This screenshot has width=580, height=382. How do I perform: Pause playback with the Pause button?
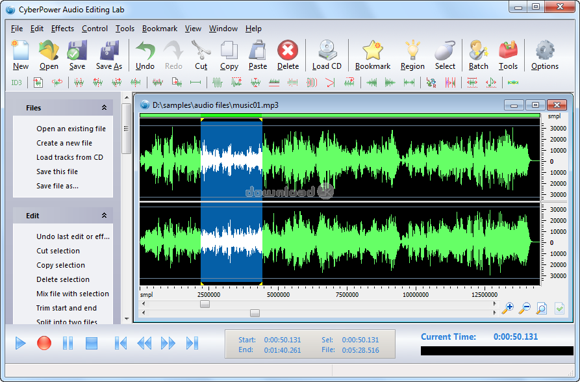[68, 343]
